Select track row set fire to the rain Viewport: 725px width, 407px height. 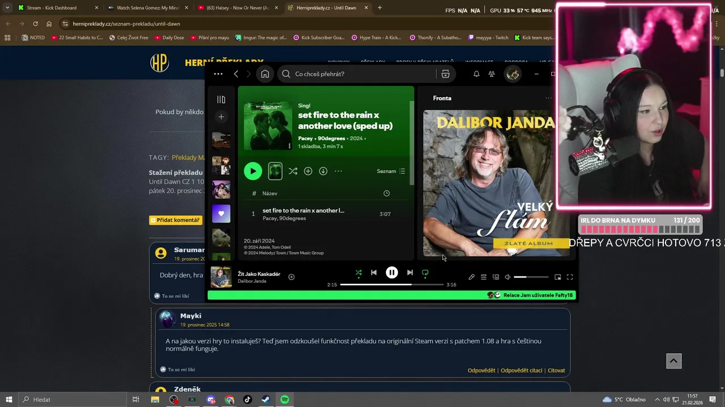(x=326, y=214)
